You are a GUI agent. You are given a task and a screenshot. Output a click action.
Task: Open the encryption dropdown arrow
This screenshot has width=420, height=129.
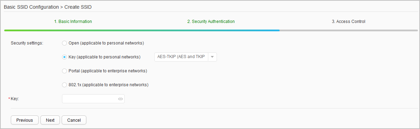tap(212, 57)
